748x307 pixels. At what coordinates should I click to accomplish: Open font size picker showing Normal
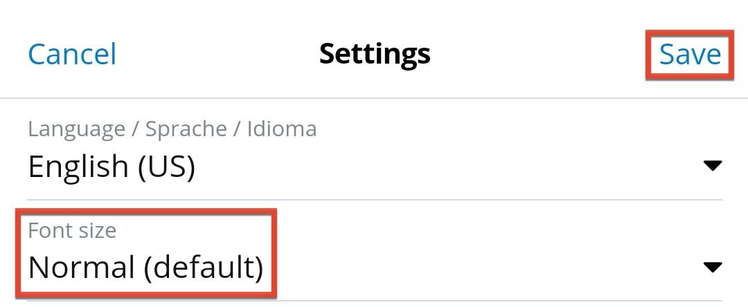click(374, 267)
